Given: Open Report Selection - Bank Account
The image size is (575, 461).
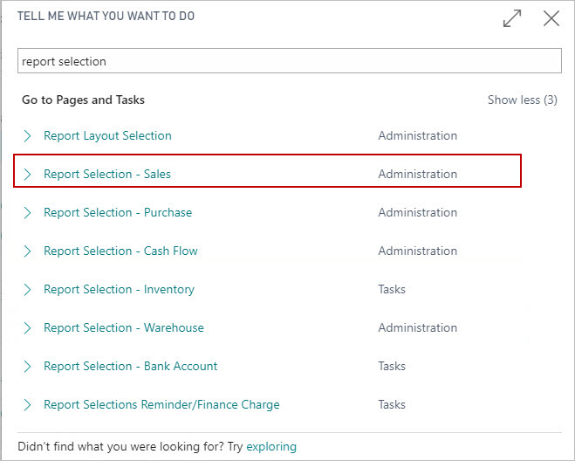Looking at the screenshot, I should 130,366.
